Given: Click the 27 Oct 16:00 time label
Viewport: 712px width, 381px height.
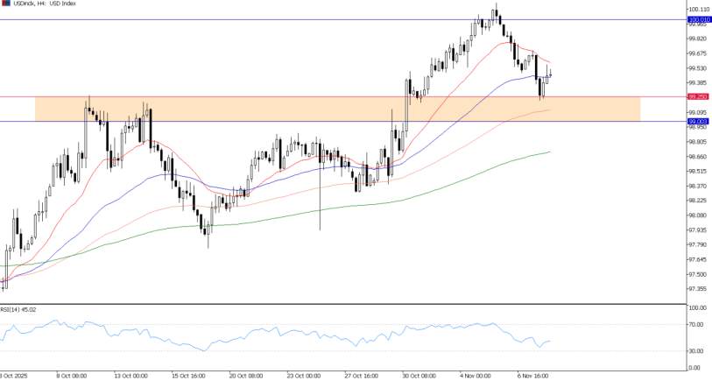Looking at the screenshot, I should click(362, 376).
